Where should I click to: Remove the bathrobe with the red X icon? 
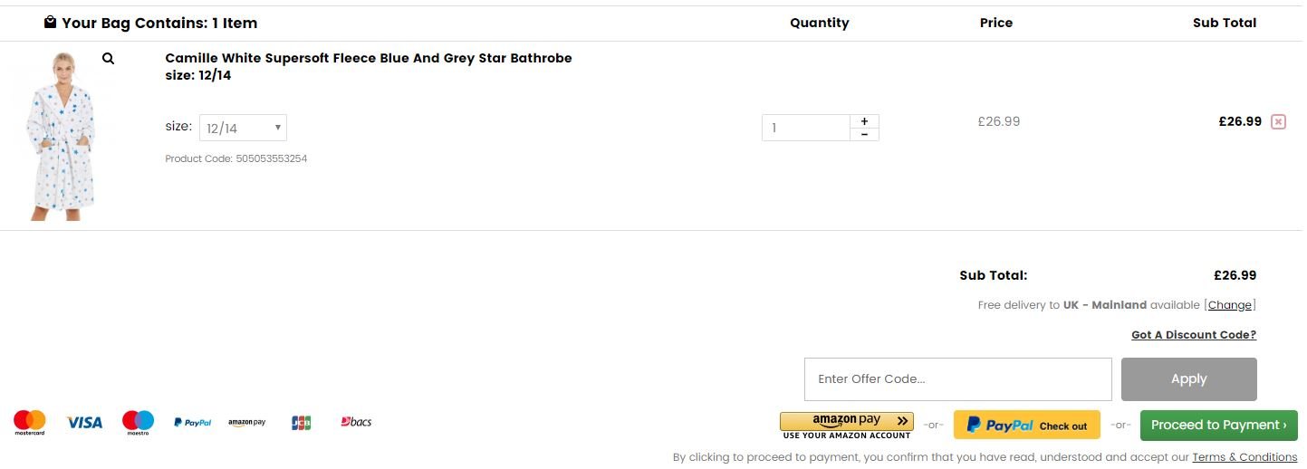tap(1278, 122)
